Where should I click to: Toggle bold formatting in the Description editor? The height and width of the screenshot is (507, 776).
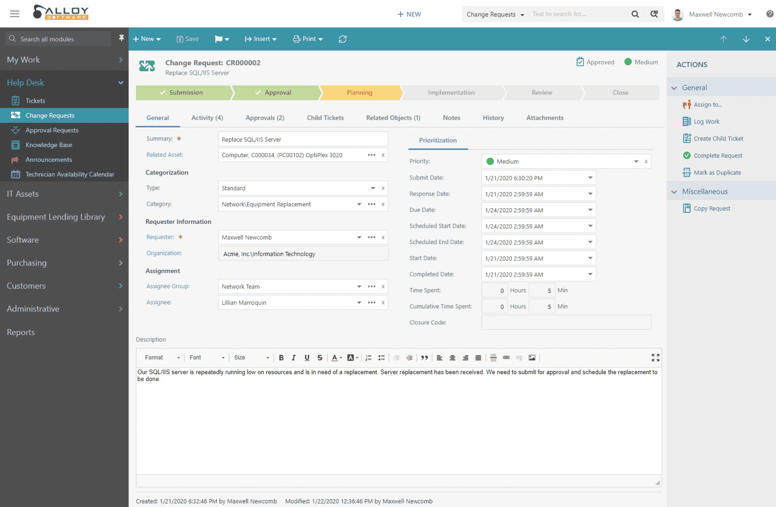[281, 357]
